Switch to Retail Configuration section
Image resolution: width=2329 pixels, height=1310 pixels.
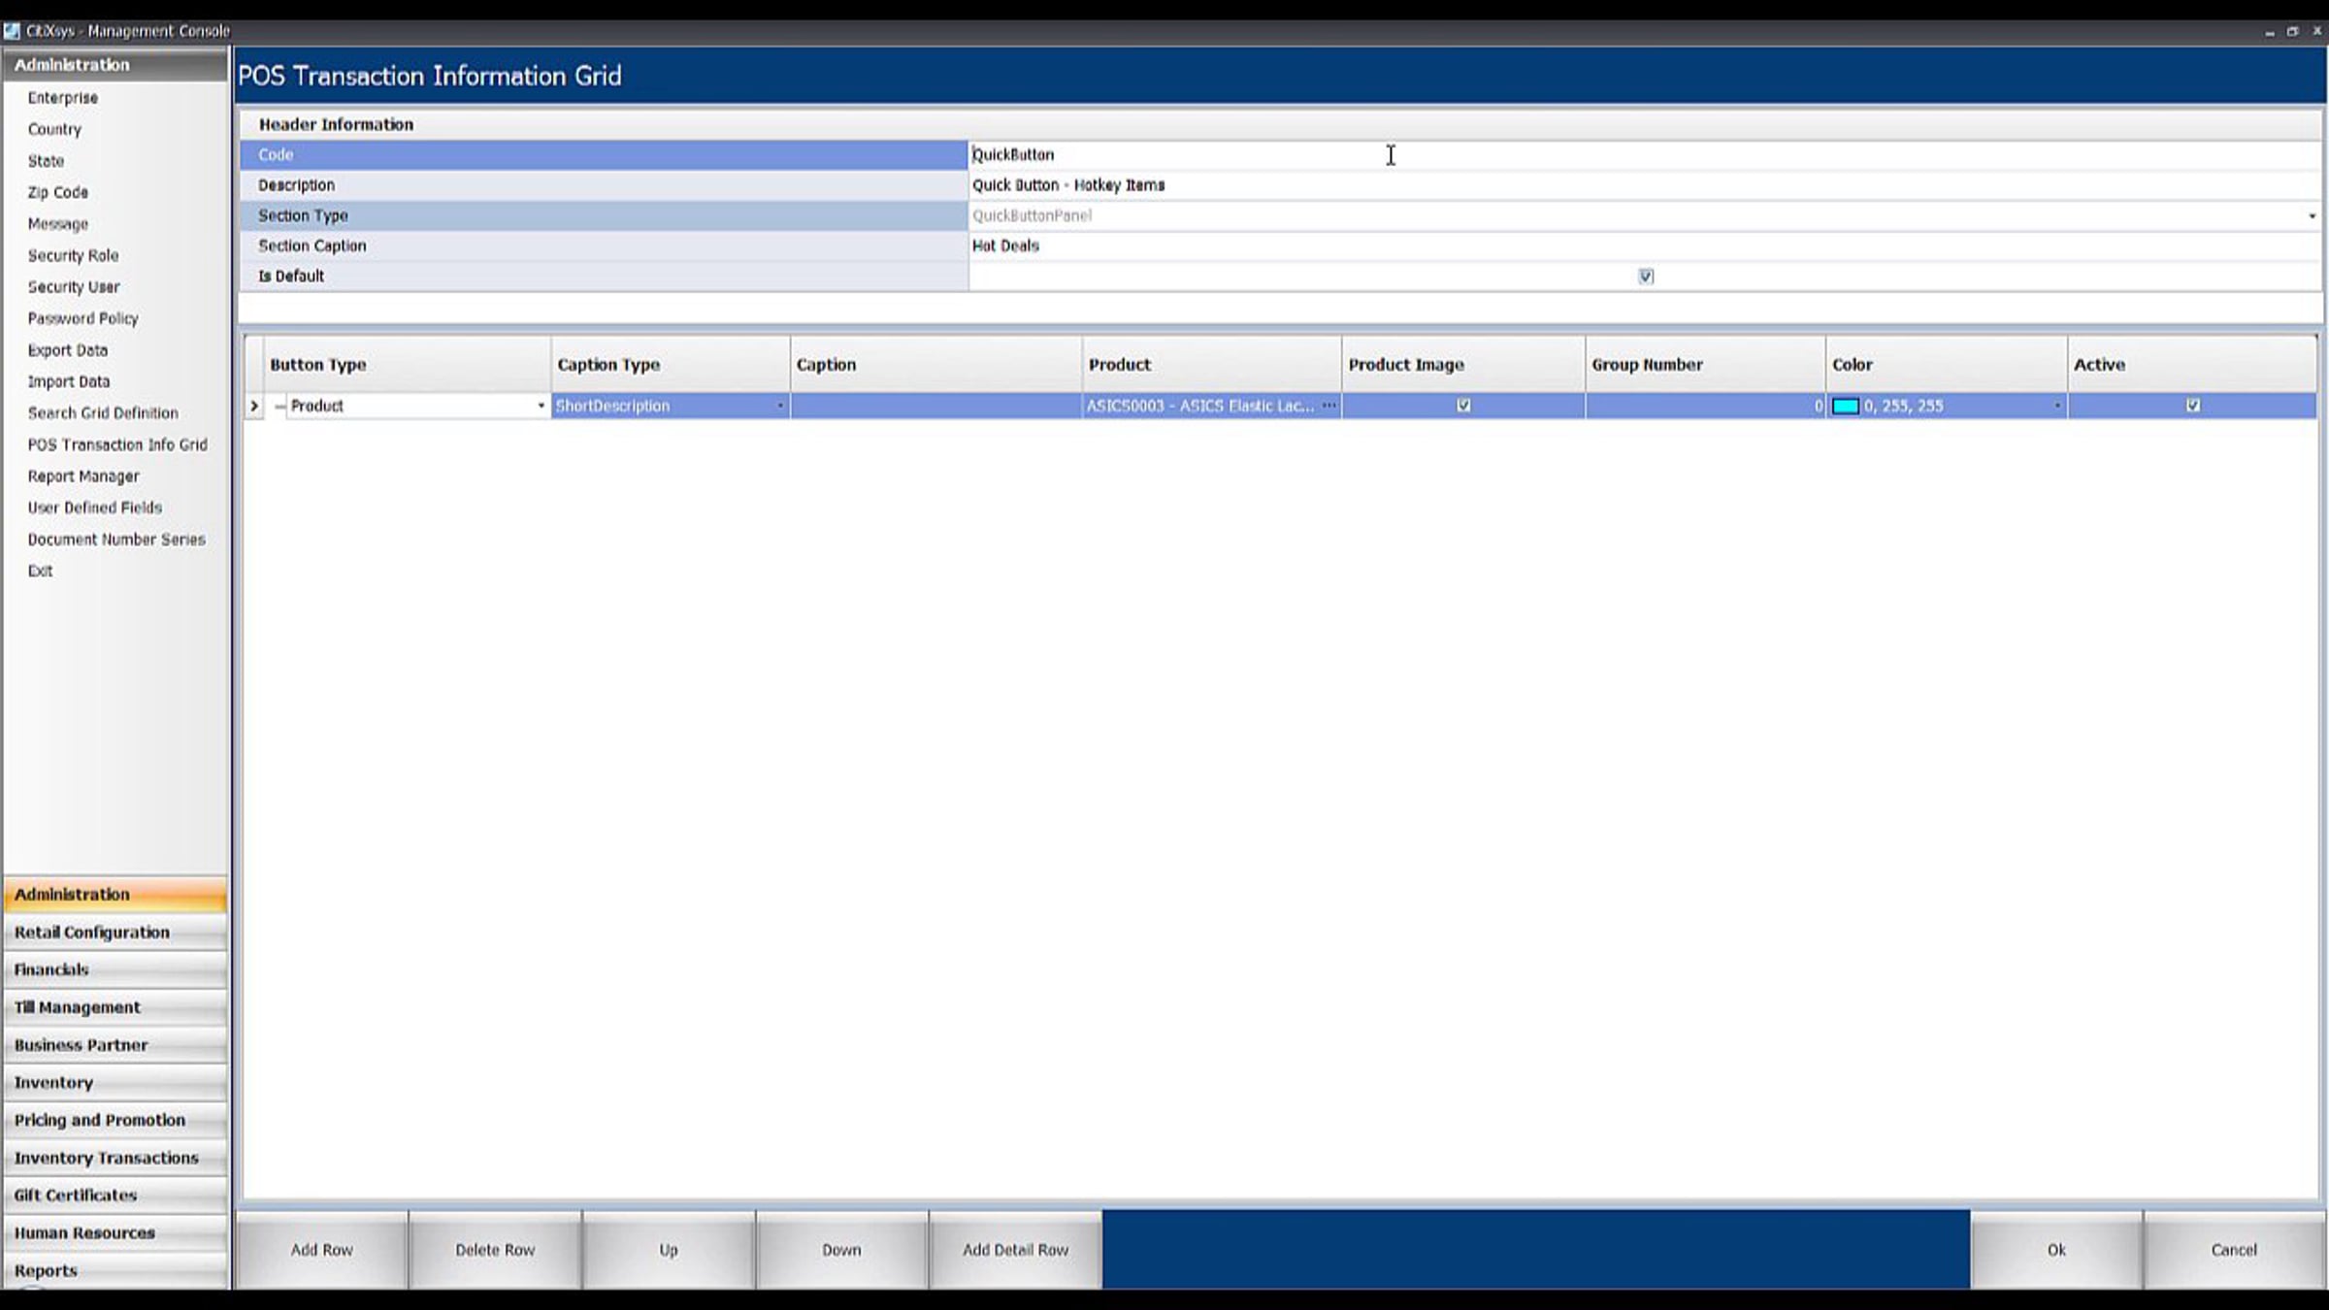[x=92, y=932]
